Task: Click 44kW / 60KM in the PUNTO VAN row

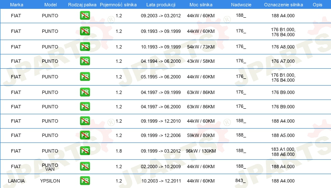Action: pos(201,167)
